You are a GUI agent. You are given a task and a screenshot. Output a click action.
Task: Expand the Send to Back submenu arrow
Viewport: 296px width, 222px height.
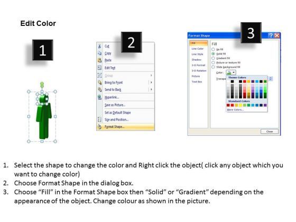click(151, 89)
